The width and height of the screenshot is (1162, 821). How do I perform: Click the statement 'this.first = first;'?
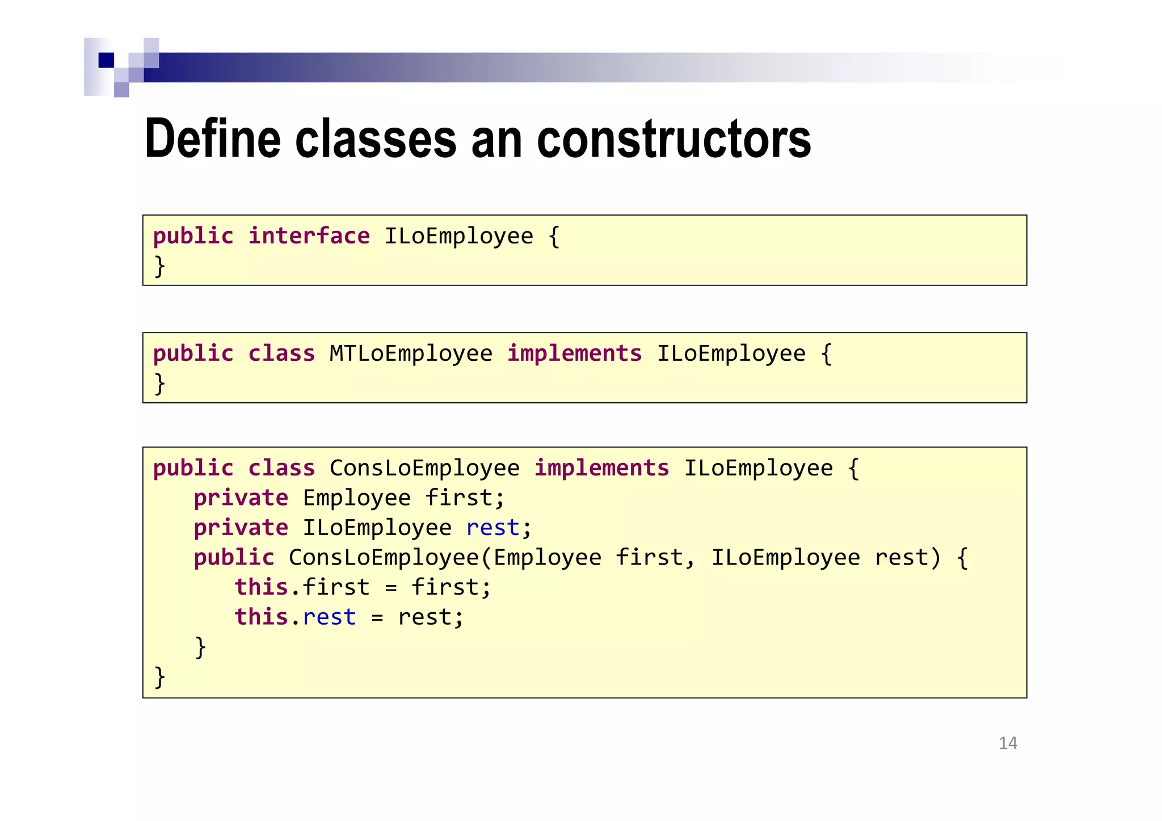(363, 587)
